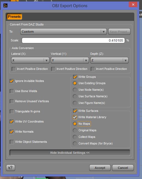This screenshot has width=142, height=179.
Task: Select Convert Maps (for Bryce) radio button
Action: click(75, 143)
